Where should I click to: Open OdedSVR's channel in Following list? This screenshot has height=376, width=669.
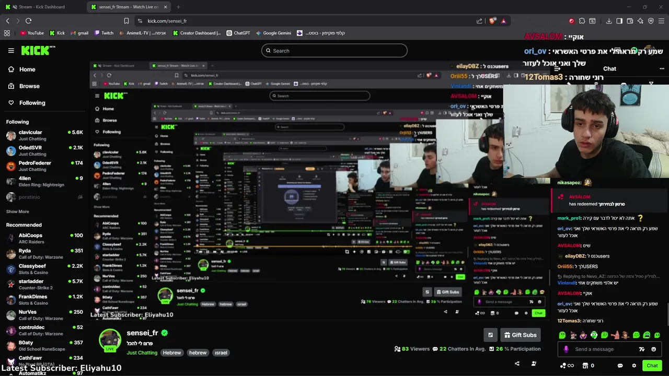(x=44, y=150)
